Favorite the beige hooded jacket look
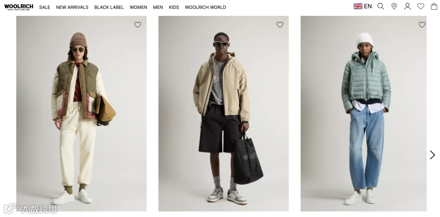The width and height of the screenshot is (440, 217). tap(280, 25)
